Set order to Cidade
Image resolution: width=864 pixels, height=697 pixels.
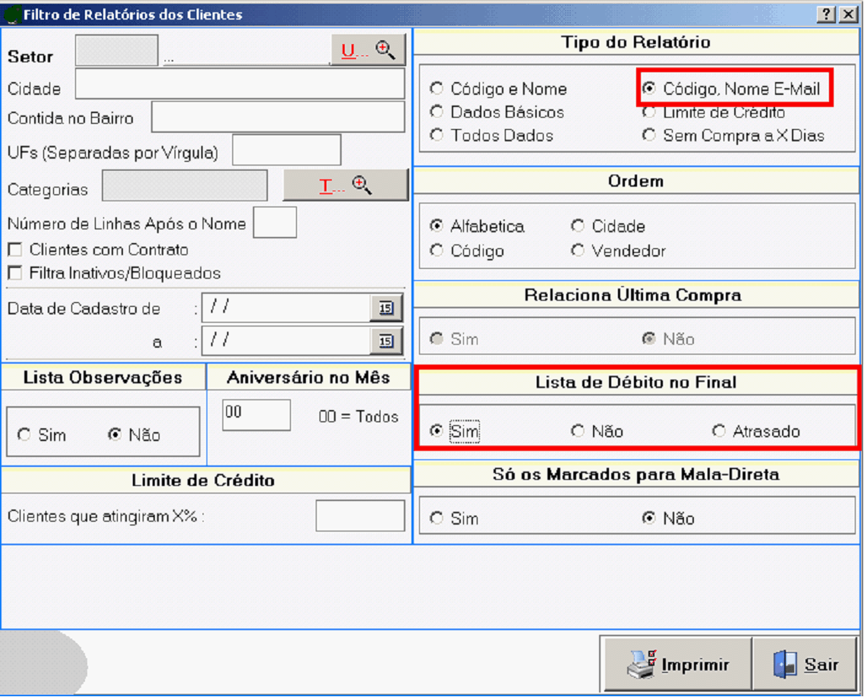[579, 226]
